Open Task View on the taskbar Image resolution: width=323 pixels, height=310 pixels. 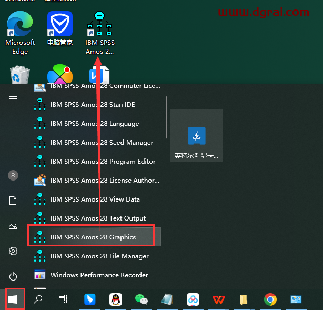pyautogui.click(x=63, y=299)
